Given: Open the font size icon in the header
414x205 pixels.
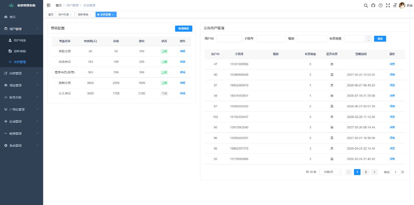Looking at the screenshot, I should 395,5.
